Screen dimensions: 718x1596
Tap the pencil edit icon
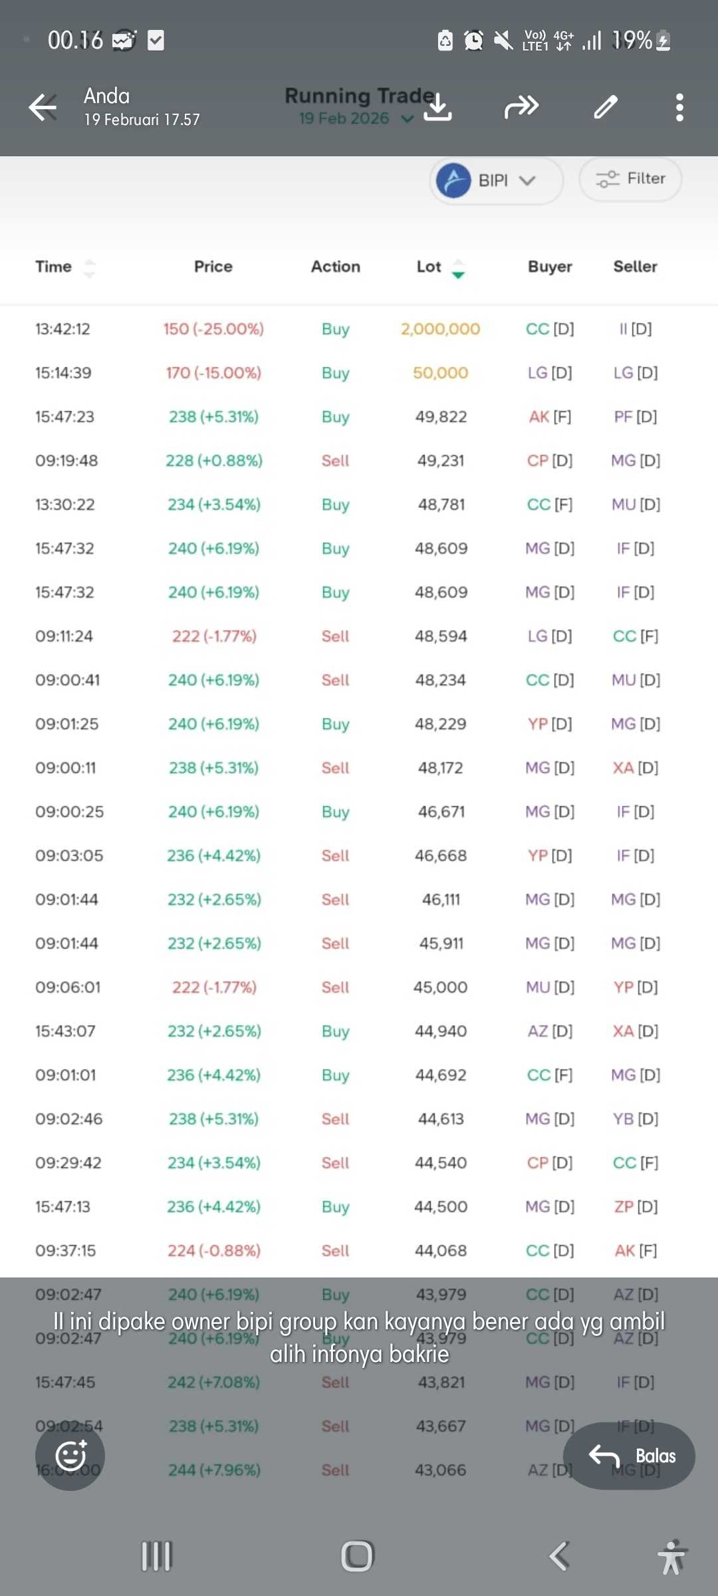tap(606, 107)
